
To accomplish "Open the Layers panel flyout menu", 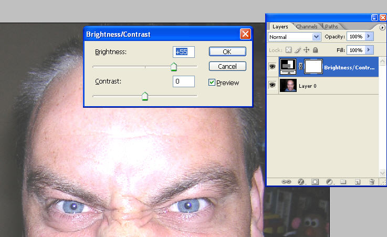I will coord(382,27).
